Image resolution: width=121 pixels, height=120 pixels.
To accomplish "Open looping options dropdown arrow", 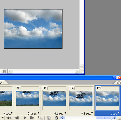I will [x=2, y=118].
